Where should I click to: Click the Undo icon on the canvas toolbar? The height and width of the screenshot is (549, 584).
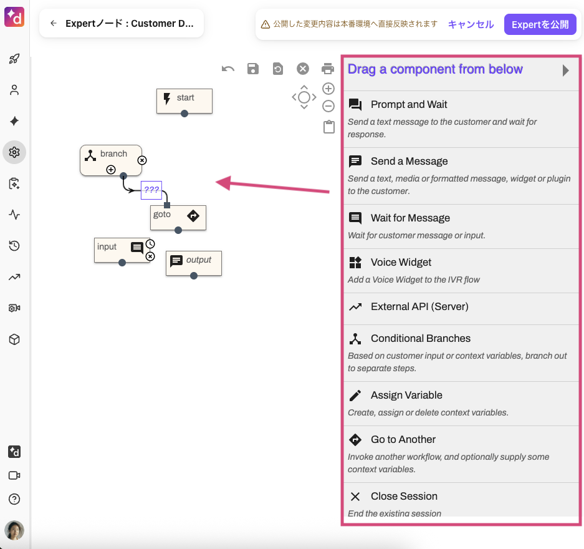point(227,69)
